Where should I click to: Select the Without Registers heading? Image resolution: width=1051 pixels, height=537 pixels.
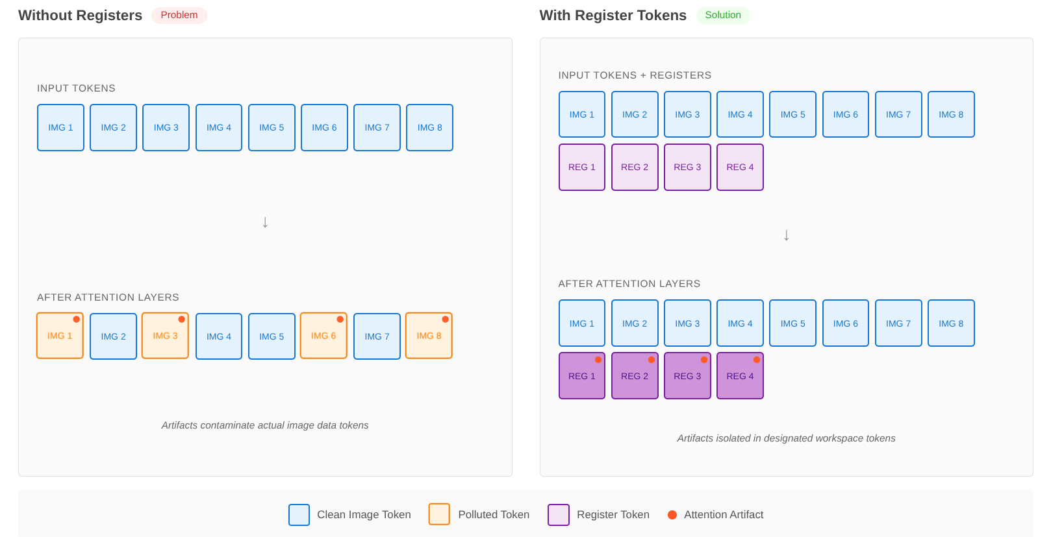tap(80, 16)
